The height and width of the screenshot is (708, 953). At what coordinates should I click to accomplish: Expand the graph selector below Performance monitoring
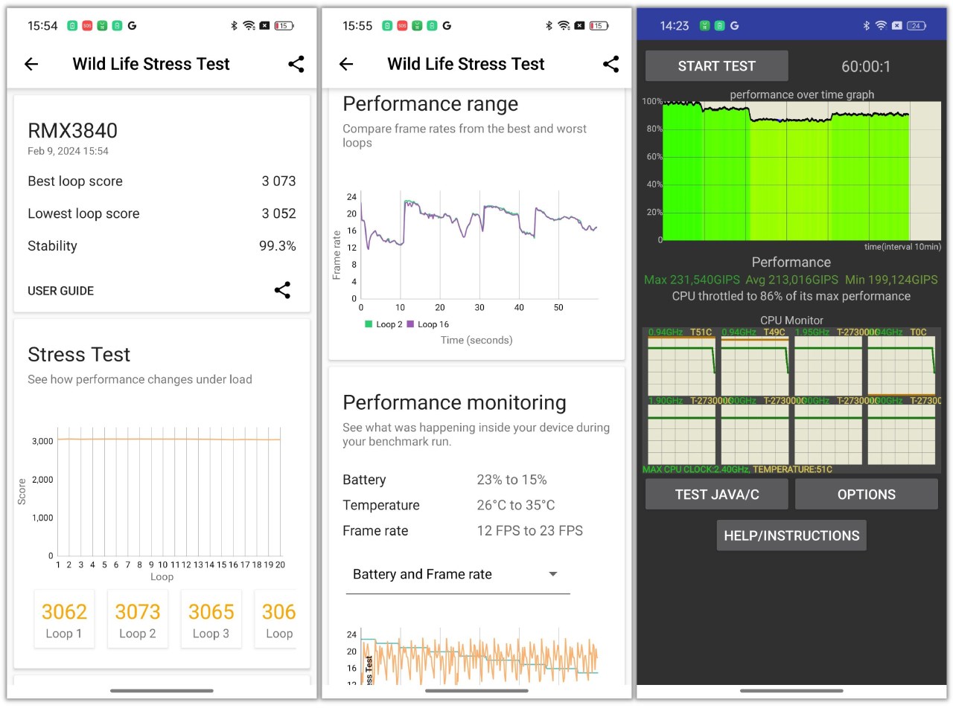click(x=552, y=573)
